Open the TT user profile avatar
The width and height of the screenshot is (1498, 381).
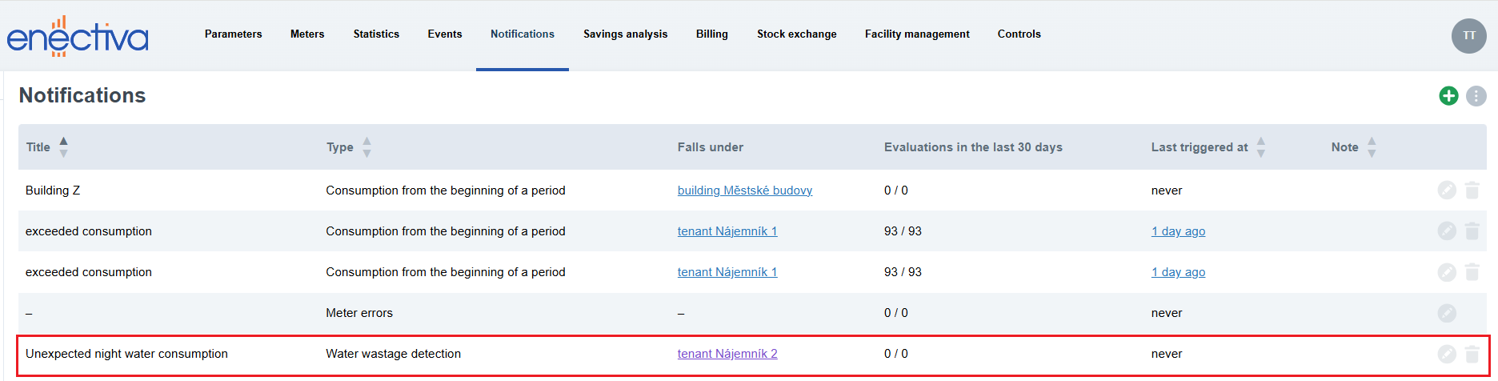pyautogui.click(x=1468, y=35)
